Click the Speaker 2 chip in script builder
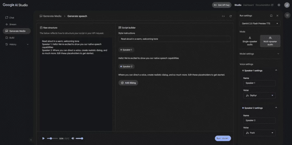This screenshot has height=145, width=292. click(126, 67)
